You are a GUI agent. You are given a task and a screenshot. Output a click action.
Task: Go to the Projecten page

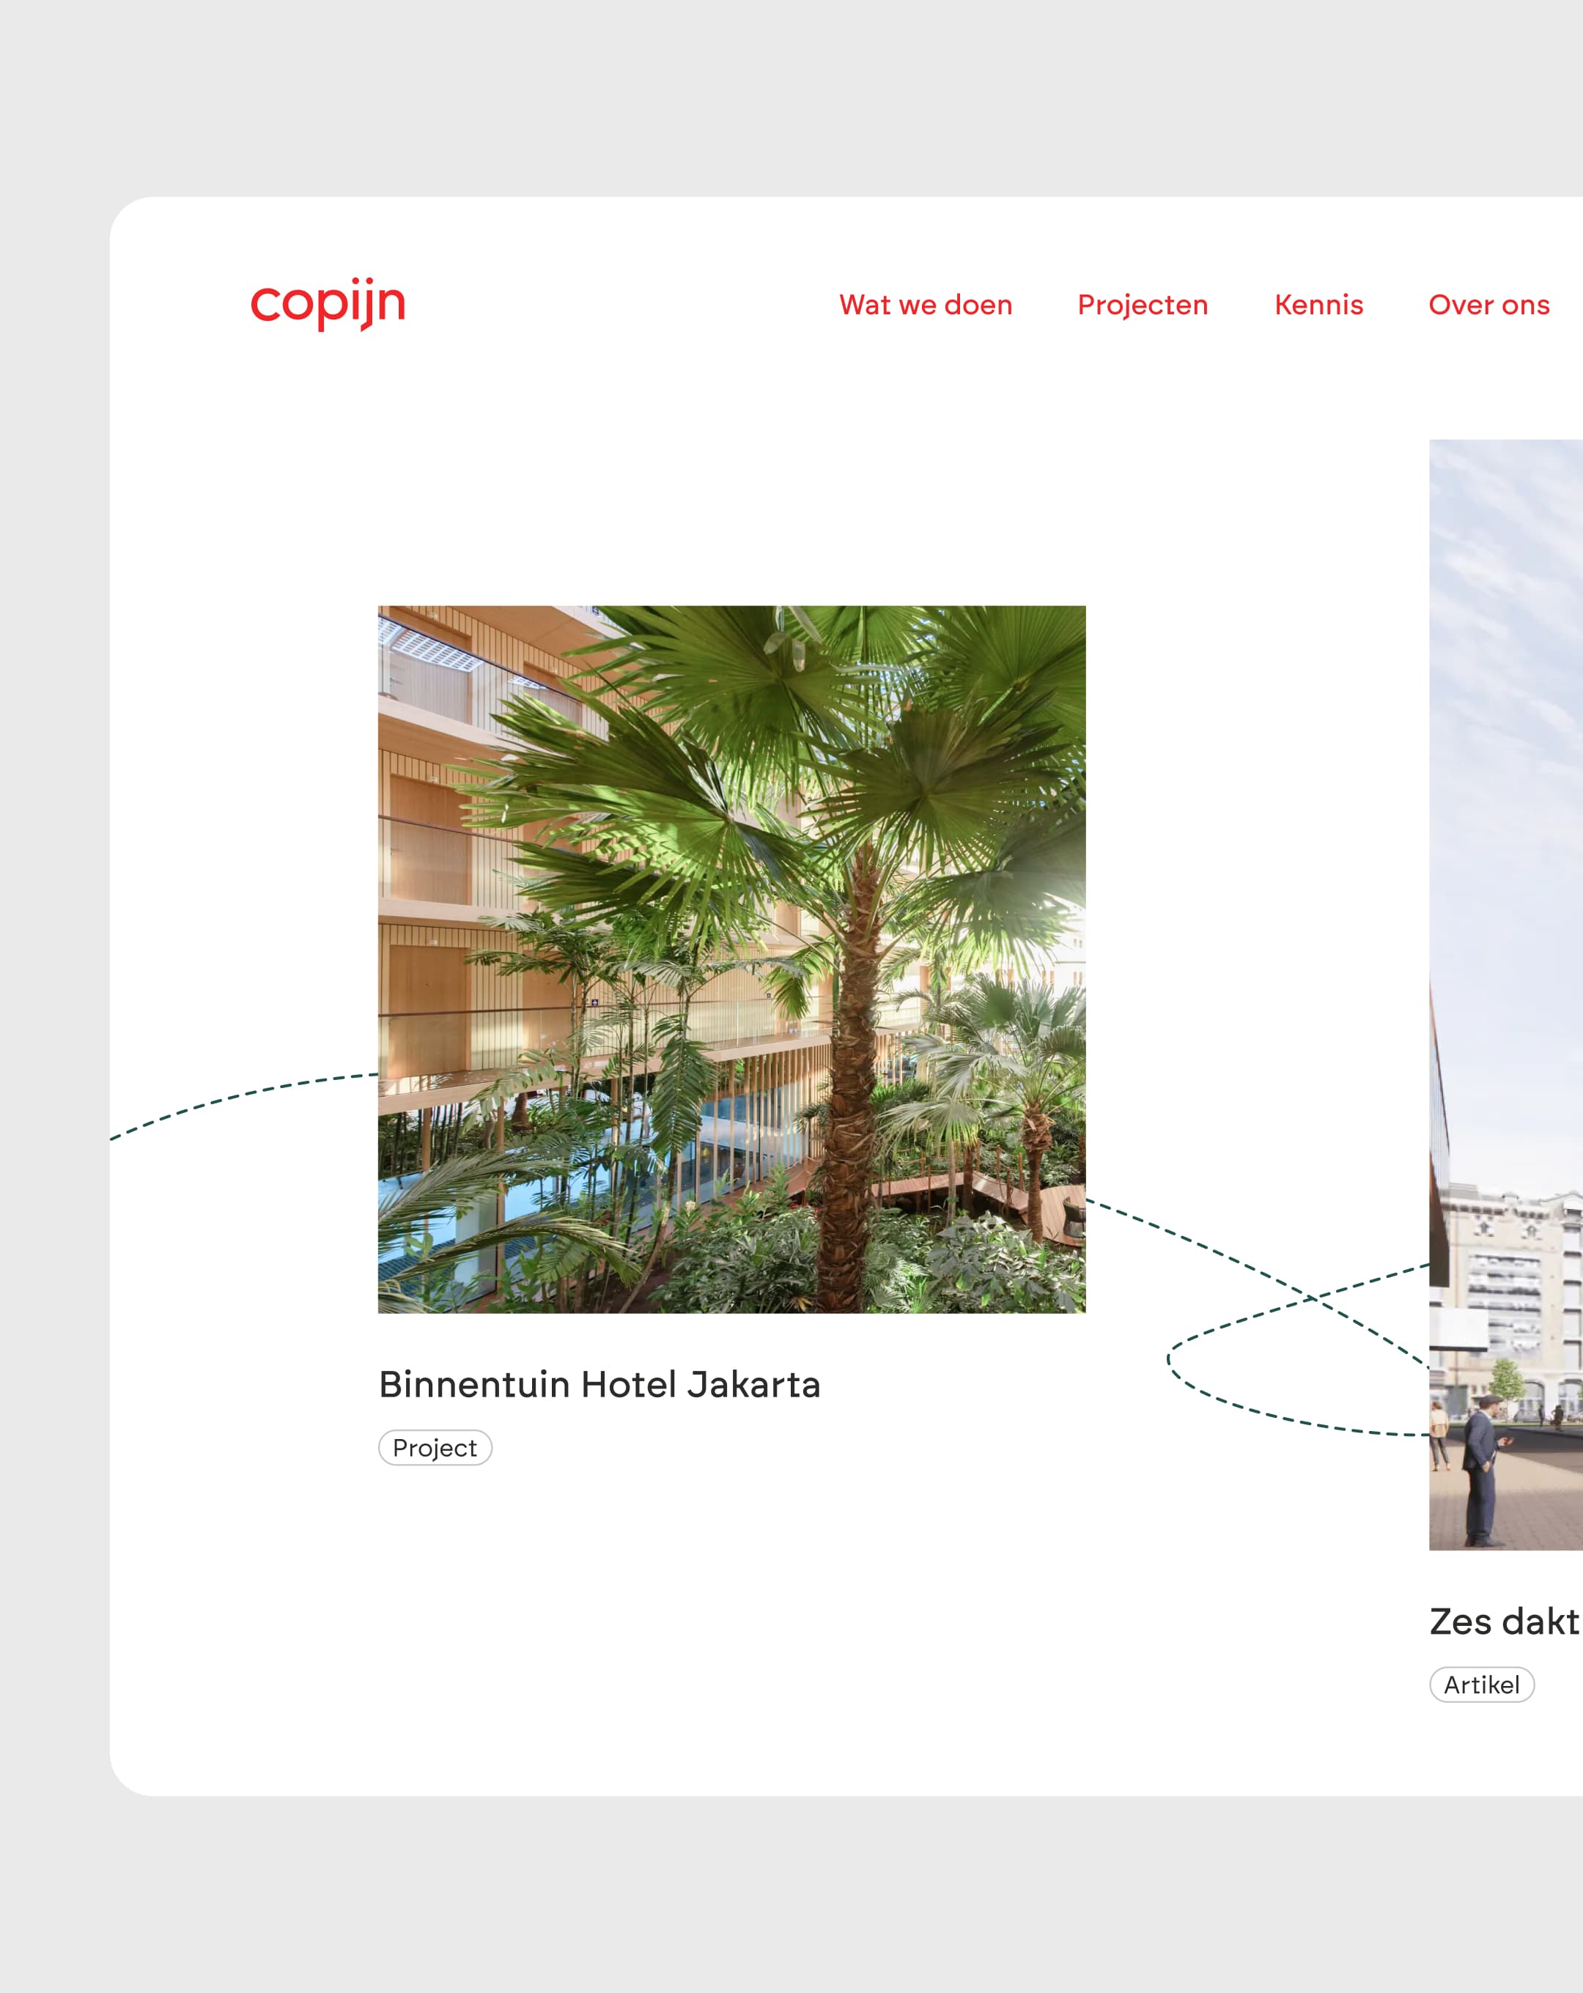pos(1143,305)
